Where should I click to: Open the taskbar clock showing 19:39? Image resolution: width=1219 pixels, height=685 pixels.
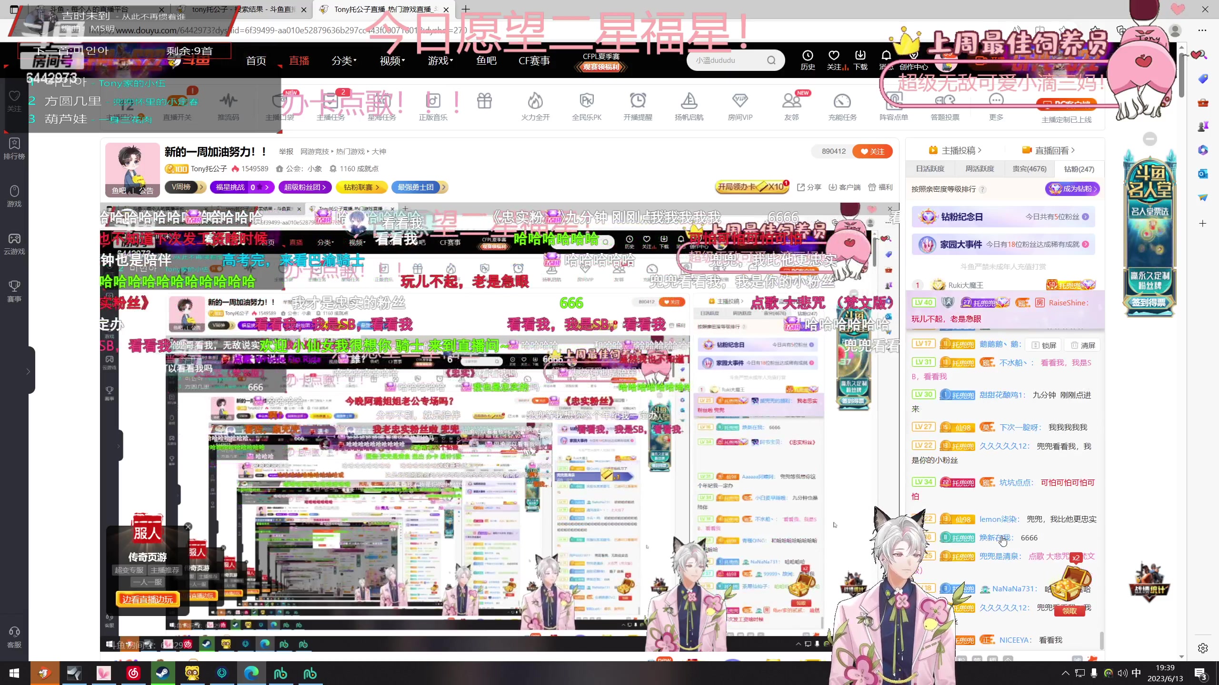click(1165, 673)
